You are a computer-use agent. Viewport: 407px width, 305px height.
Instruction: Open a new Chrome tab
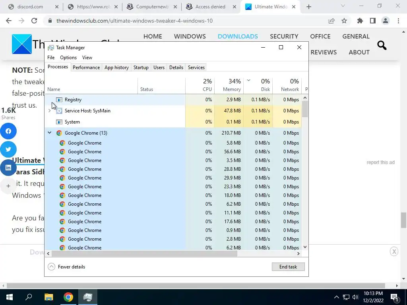(308, 7)
